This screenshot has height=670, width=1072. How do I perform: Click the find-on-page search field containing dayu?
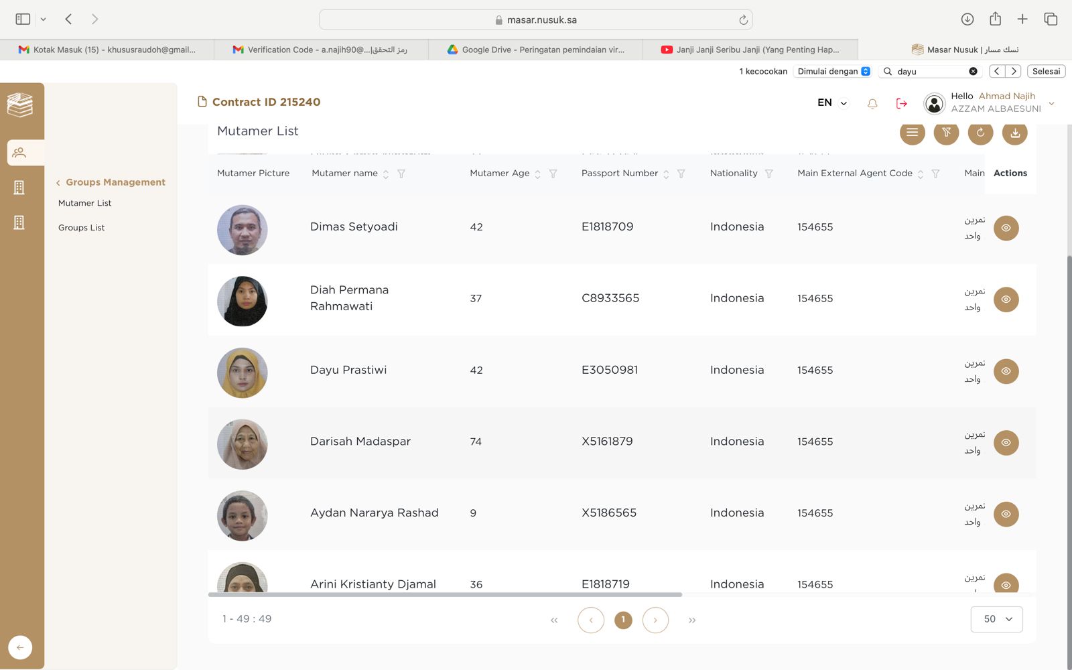pos(931,71)
